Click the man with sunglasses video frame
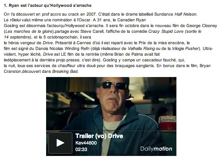221x159 pixels. (x=111, y=104)
